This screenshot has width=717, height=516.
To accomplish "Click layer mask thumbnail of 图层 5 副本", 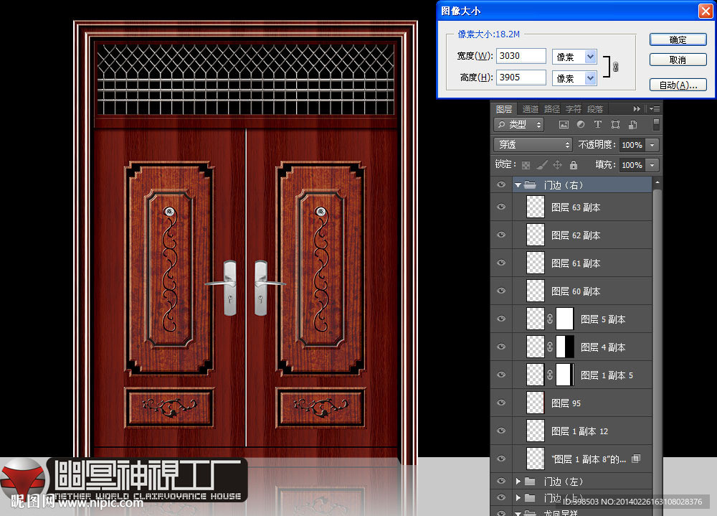I will [565, 319].
